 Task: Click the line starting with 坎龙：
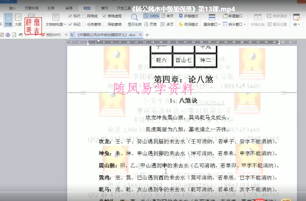(188, 142)
